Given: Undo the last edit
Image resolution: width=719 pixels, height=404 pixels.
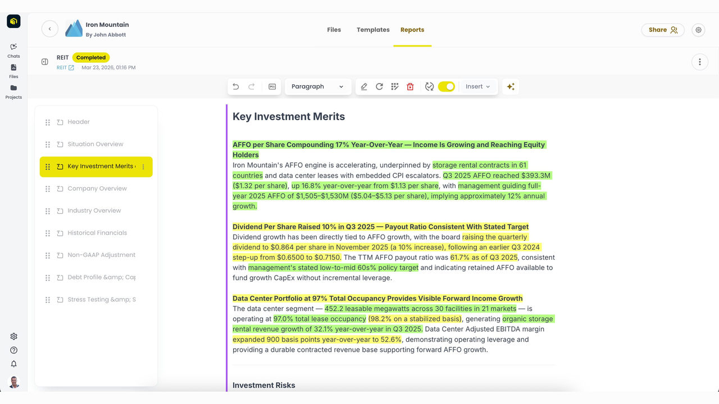Looking at the screenshot, I should point(236,86).
